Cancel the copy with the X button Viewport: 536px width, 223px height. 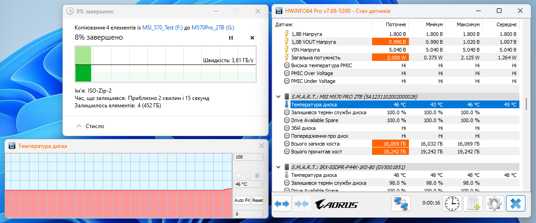point(252,38)
